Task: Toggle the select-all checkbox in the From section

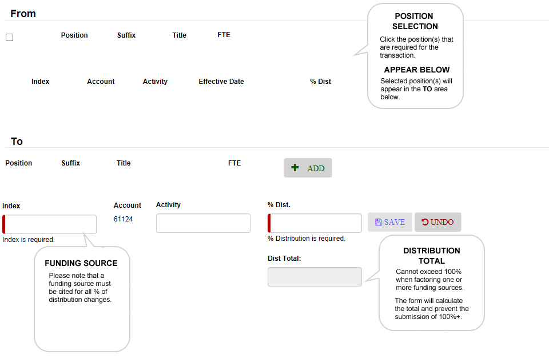Action: 9,37
